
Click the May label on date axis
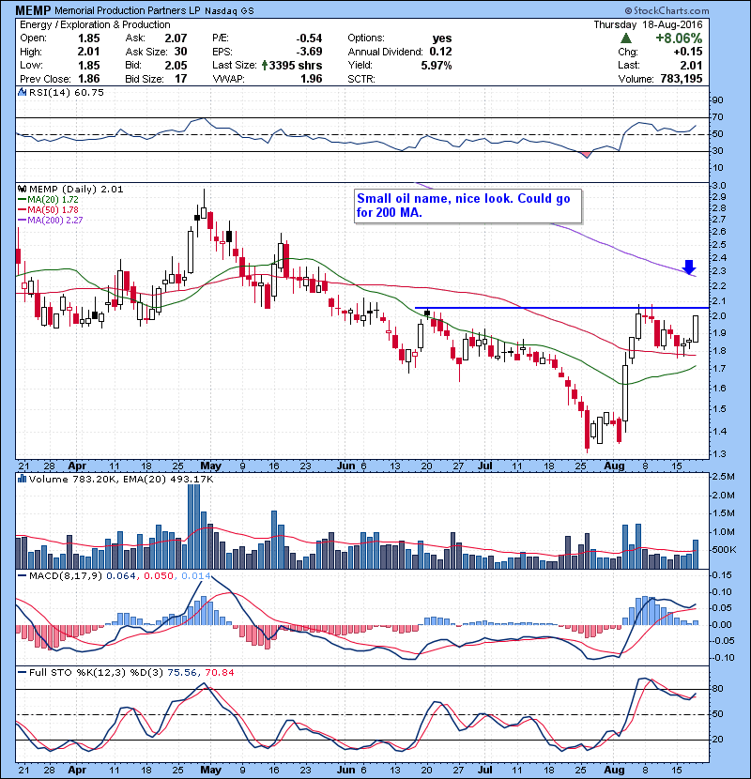point(210,465)
